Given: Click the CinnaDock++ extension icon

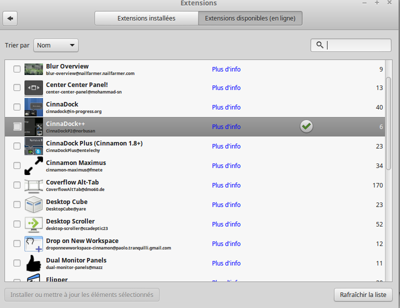Looking at the screenshot, I should [33, 126].
